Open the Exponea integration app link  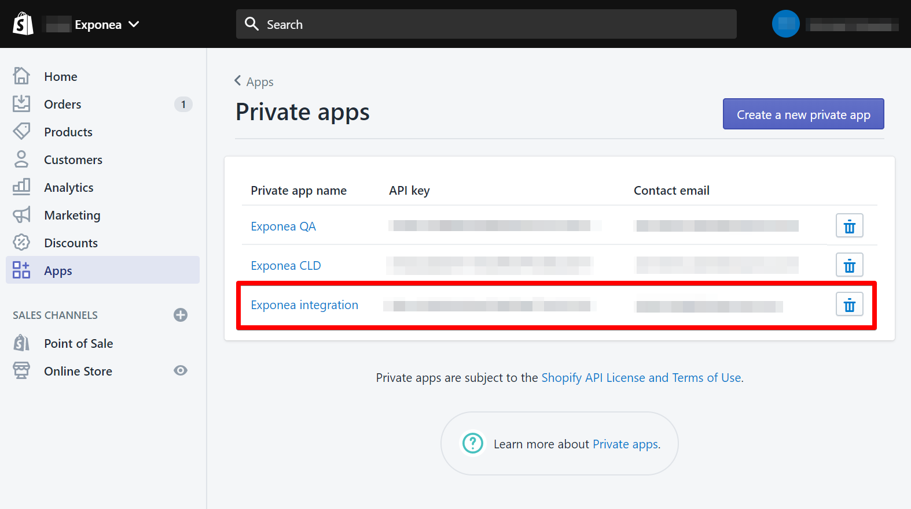(x=304, y=305)
